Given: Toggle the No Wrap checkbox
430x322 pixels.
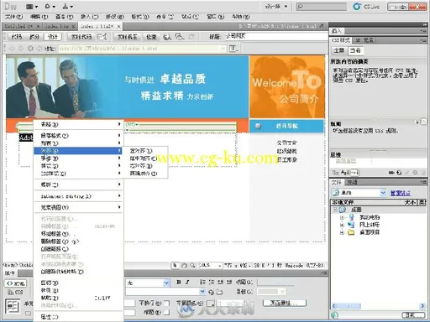Looking at the screenshot, I should pos(167,303).
